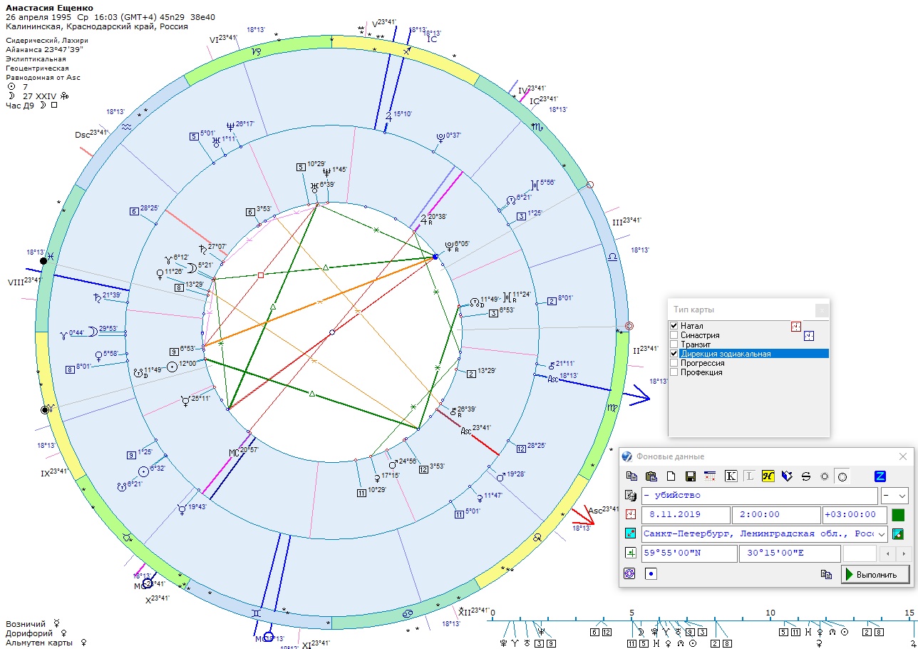
Task: Click the yellow H toolbar icon
Action: click(768, 476)
